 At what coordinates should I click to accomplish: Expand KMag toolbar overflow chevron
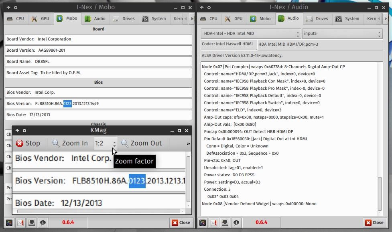pos(188,143)
